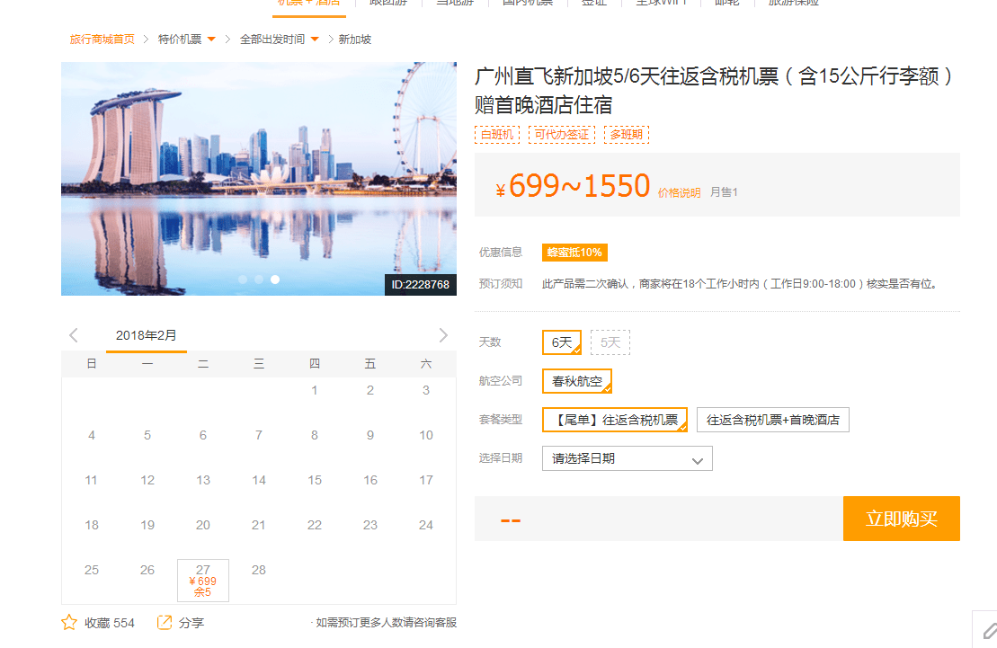Click the pencil feedback icon at the bottom right

tap(989, 631)
